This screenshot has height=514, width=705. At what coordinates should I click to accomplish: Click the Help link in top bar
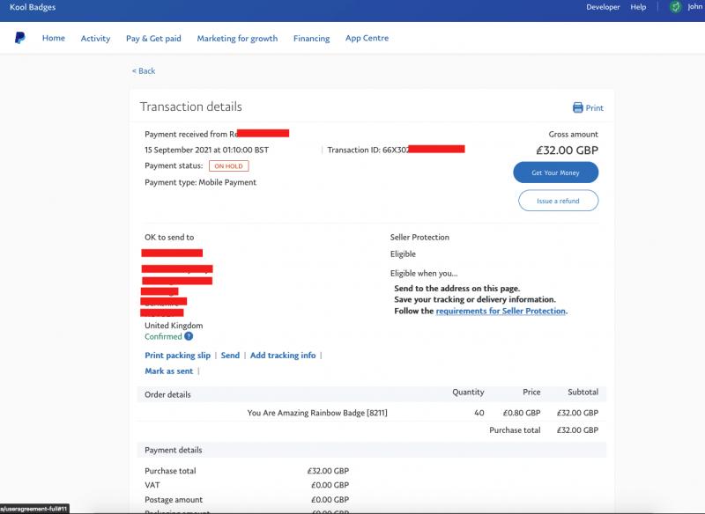click(x=638, y=7)
